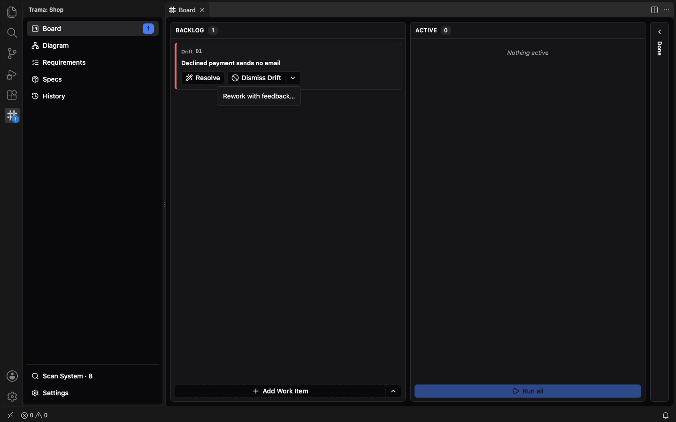Image resolution: width=676 pixels, height=422 pixels.
Task: Open the Extensions icon in activity bar
Action: pyautogui.click(x=12, y=95)
